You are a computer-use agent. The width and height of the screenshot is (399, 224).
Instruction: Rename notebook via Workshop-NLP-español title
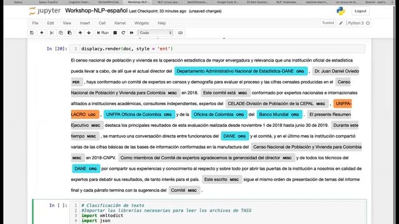point(96,11)
